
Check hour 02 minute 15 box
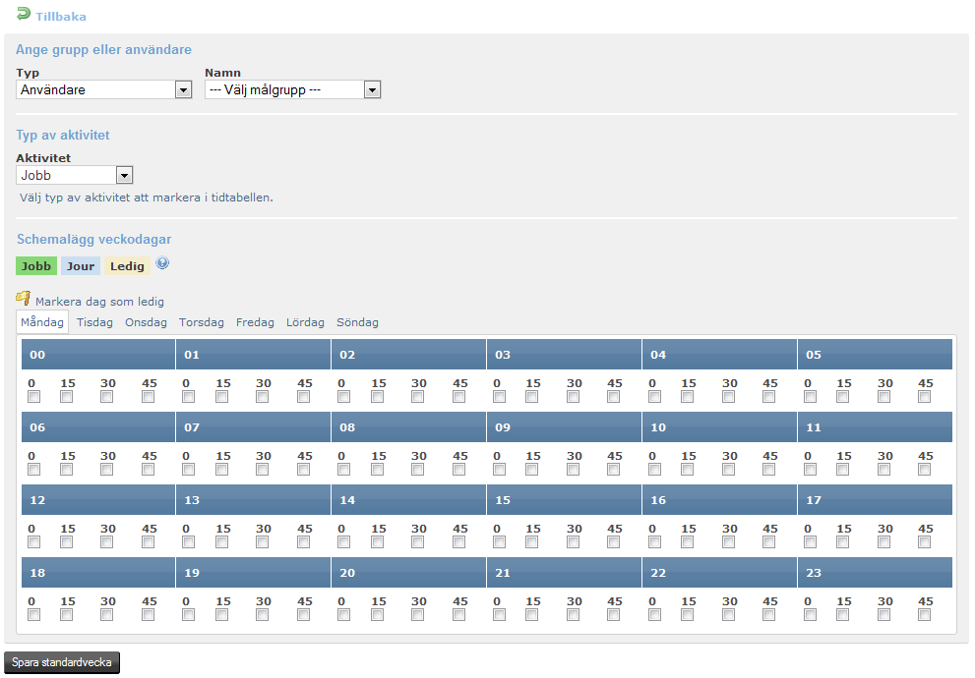(x=378, y=397)
